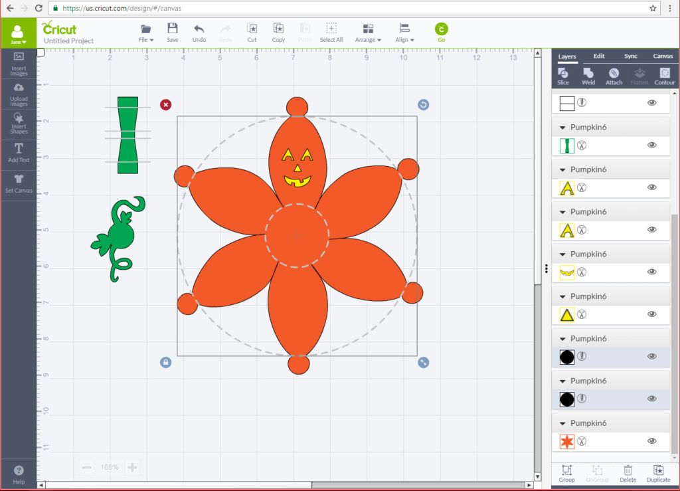Image resolution: width=680 pixels, height=491 pixels.
Task: Click the Attach tool icon
Action: [614, 74]
